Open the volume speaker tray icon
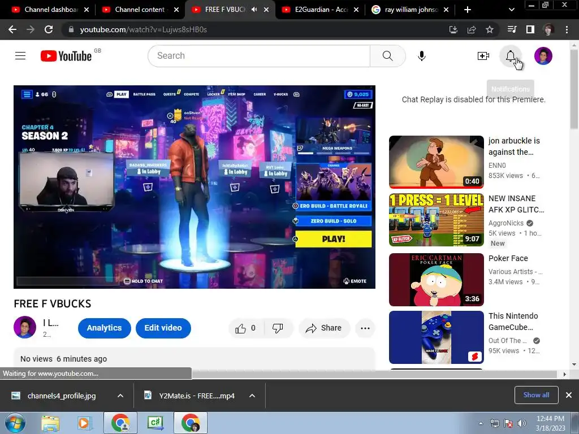This screenshot has width=579, height=434. point(522,423)
